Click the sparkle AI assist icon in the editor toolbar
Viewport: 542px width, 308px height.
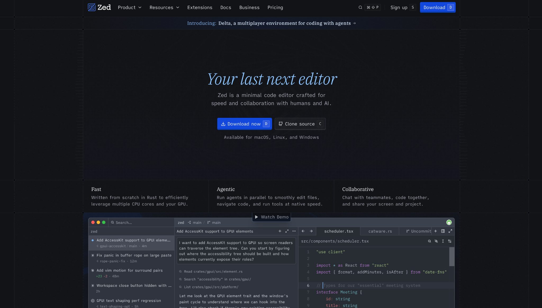point(436,241)
